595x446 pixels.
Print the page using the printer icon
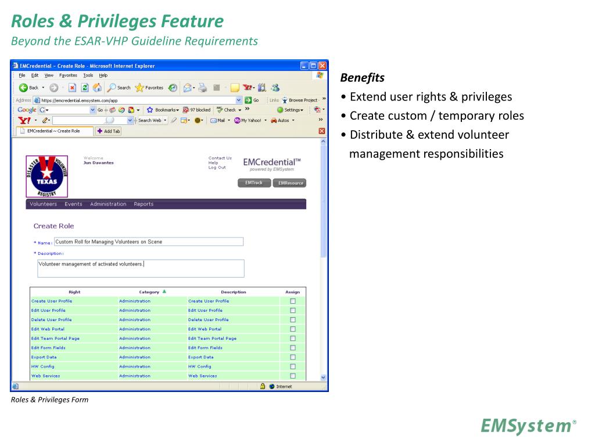(x=203, y=88)
